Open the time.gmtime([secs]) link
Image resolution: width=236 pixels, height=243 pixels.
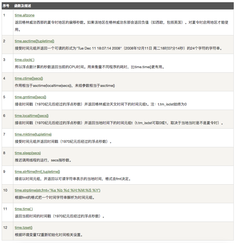pyautogui.click(x=30, y=97)
